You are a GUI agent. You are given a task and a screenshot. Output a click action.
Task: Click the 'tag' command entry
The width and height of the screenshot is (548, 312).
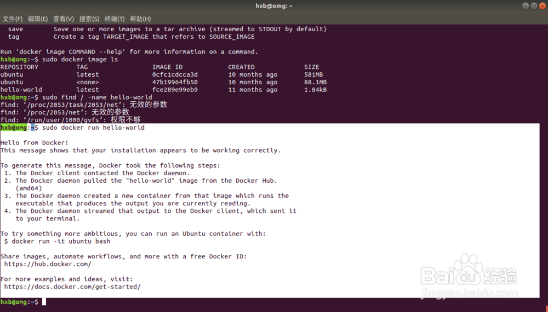coord(14,37)
